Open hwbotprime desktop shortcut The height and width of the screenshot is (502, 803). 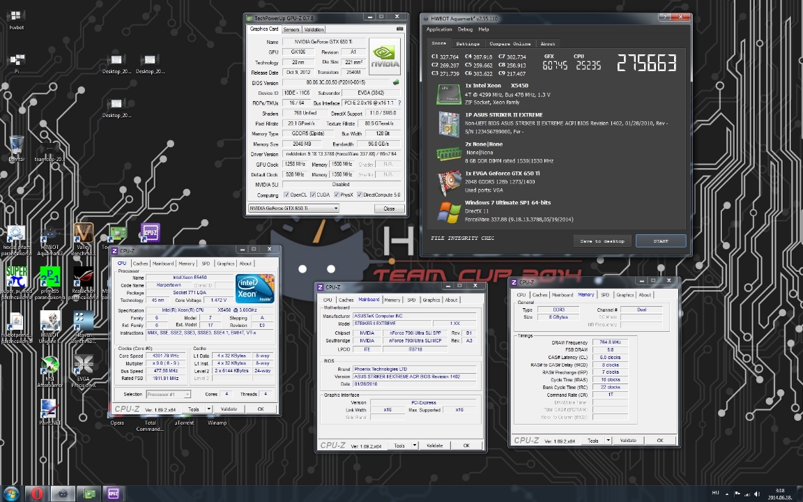click(x=16, y=327)
